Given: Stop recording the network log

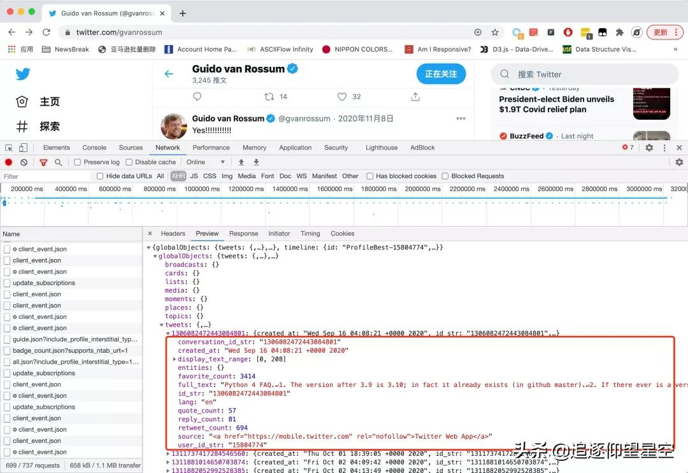Looking at the screenshot, I should [8, 162].
